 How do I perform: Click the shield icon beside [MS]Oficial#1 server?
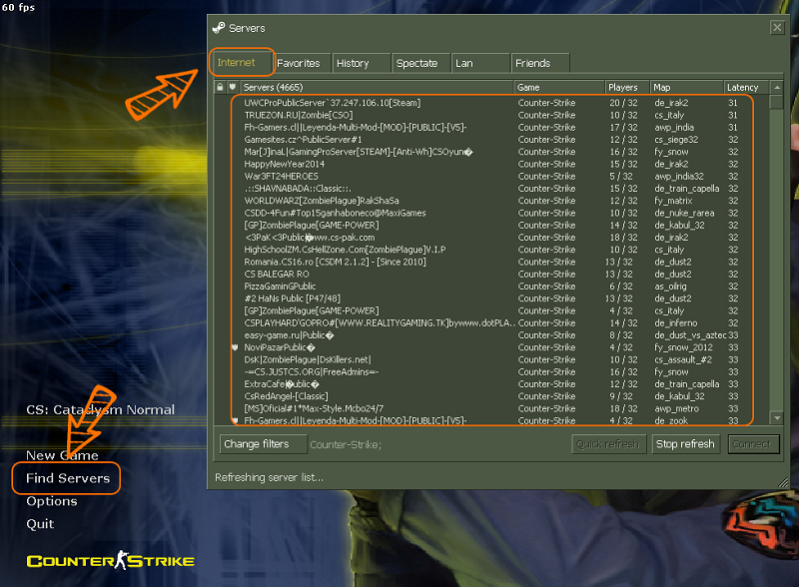pos(236,407)
